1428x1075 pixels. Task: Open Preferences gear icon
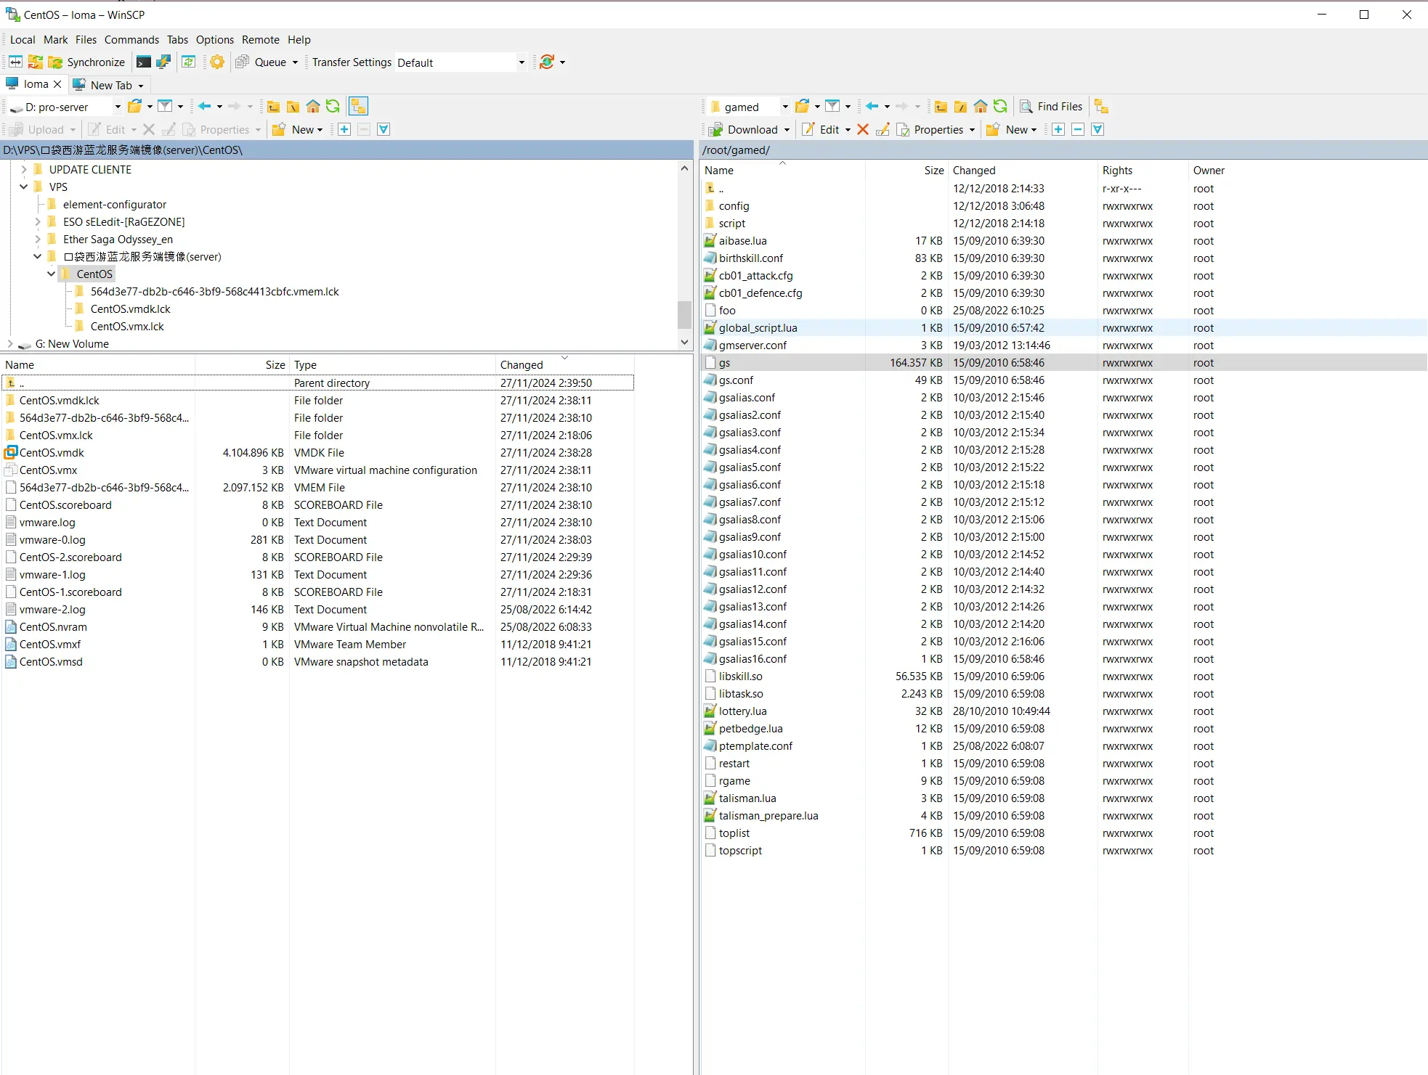click(x=217, y=62)
